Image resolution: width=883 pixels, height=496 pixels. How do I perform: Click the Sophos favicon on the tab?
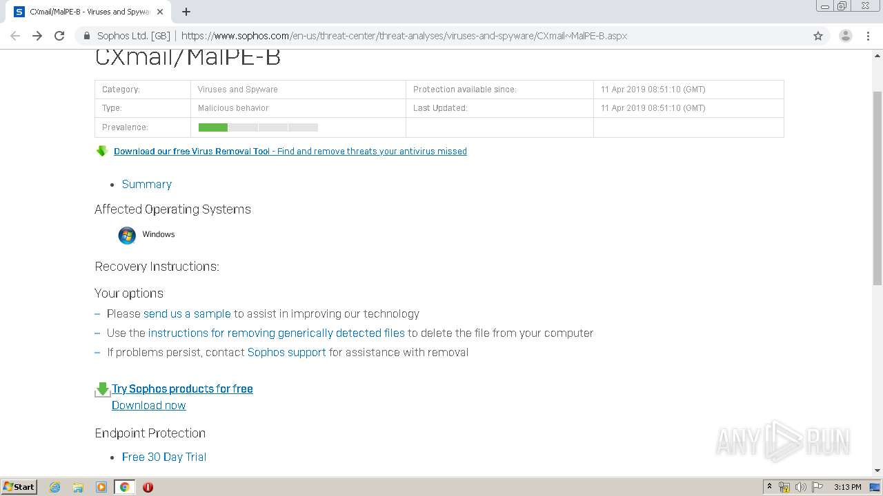19,12
